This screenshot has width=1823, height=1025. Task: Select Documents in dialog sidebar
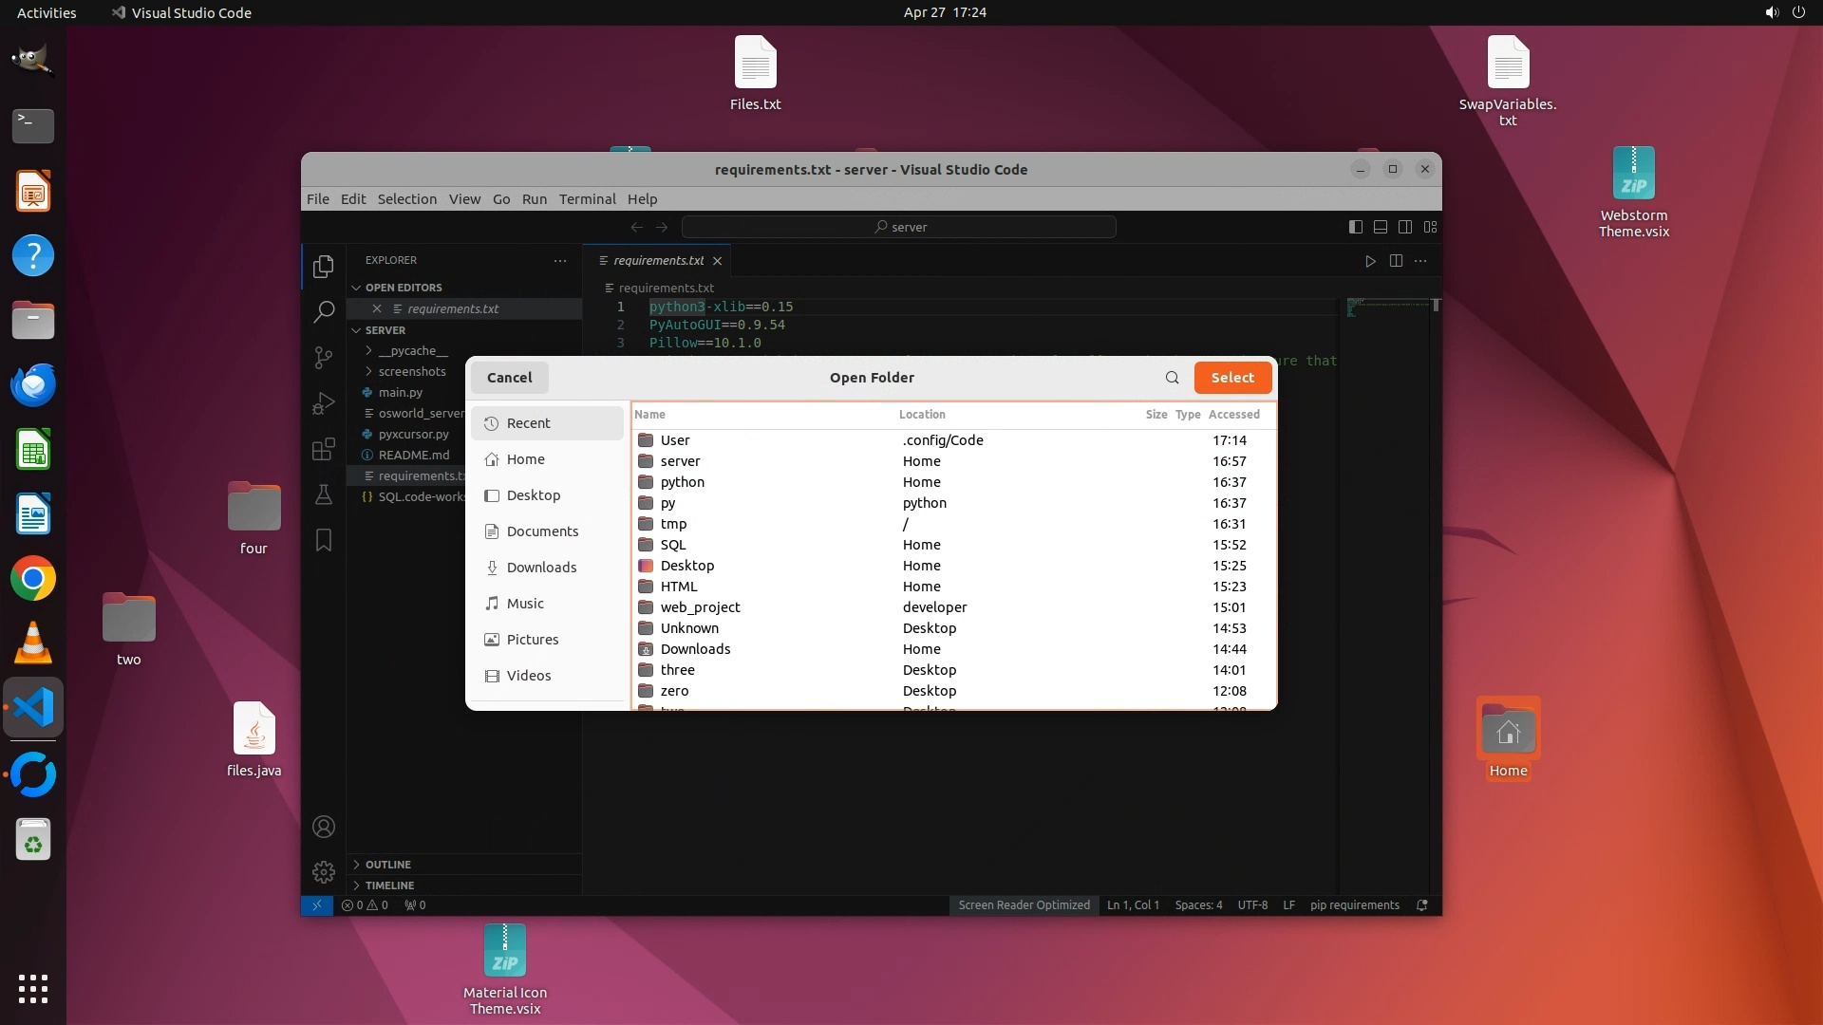[x=542, y=531]
